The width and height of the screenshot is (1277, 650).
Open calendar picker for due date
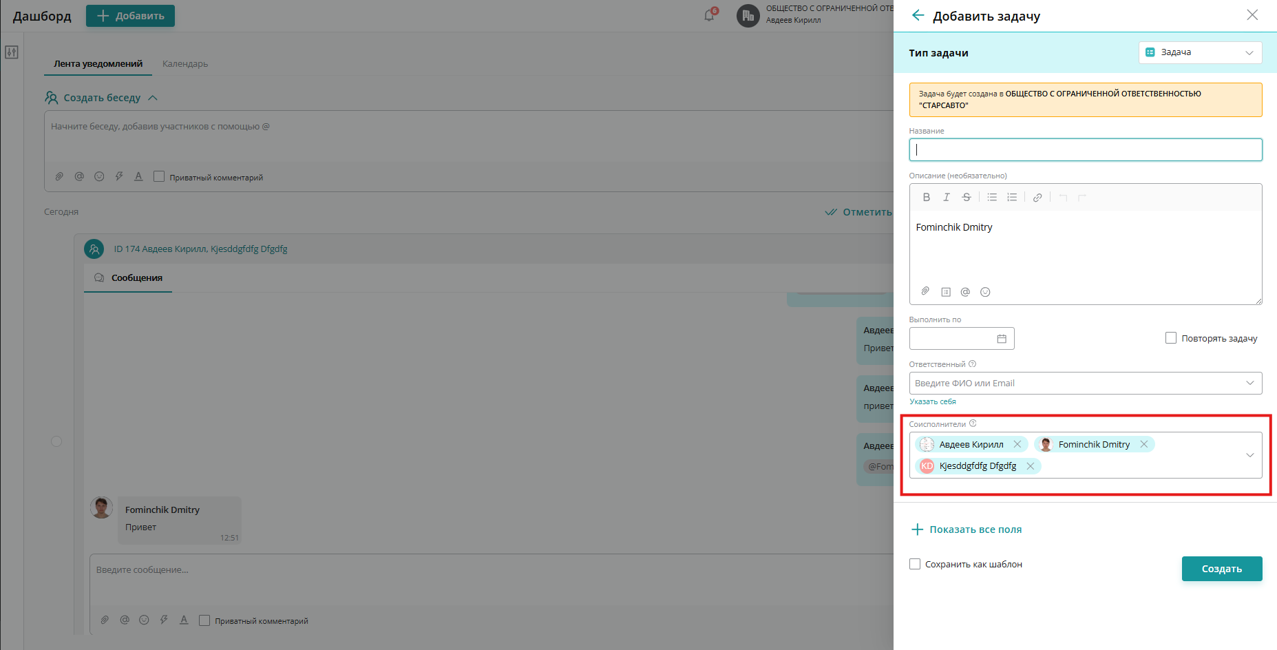coord(1002,339)
